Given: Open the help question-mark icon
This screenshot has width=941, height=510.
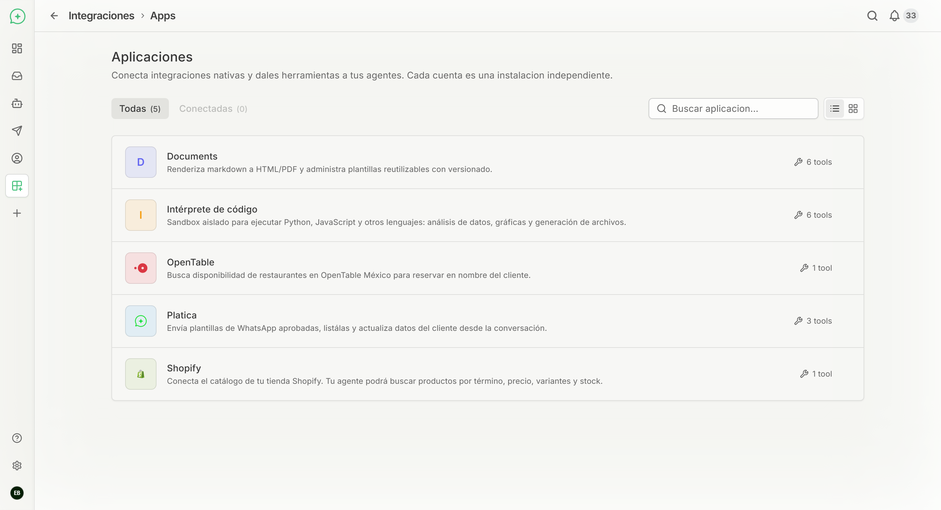Looking at the screenshot, I should click(x=17, y=438).
